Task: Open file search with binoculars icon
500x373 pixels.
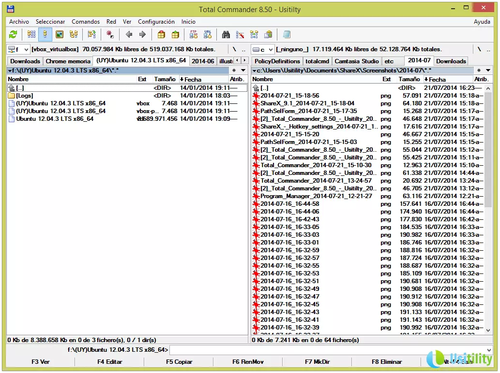Action: tap(226, 34)
